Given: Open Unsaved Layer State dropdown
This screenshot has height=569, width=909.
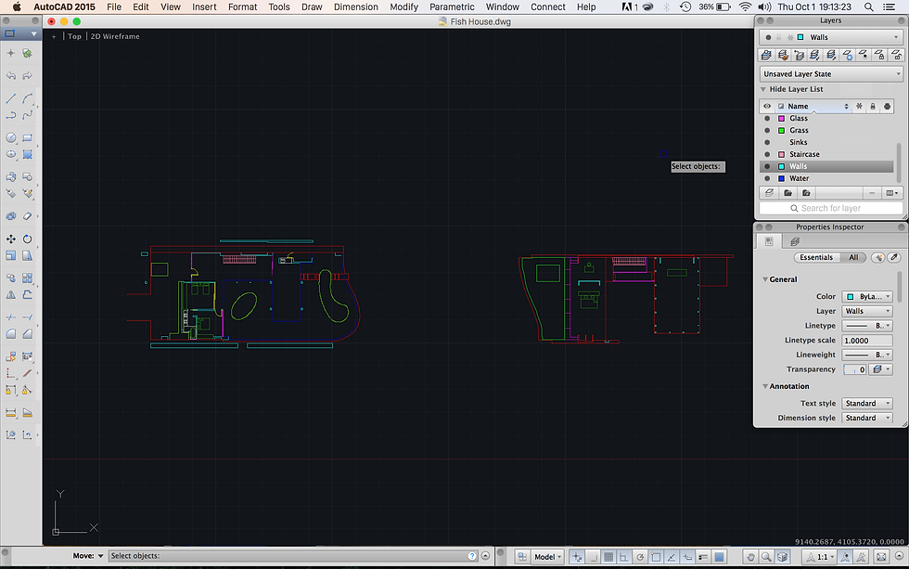Looking at the screenshot, I should coord(831,74).
